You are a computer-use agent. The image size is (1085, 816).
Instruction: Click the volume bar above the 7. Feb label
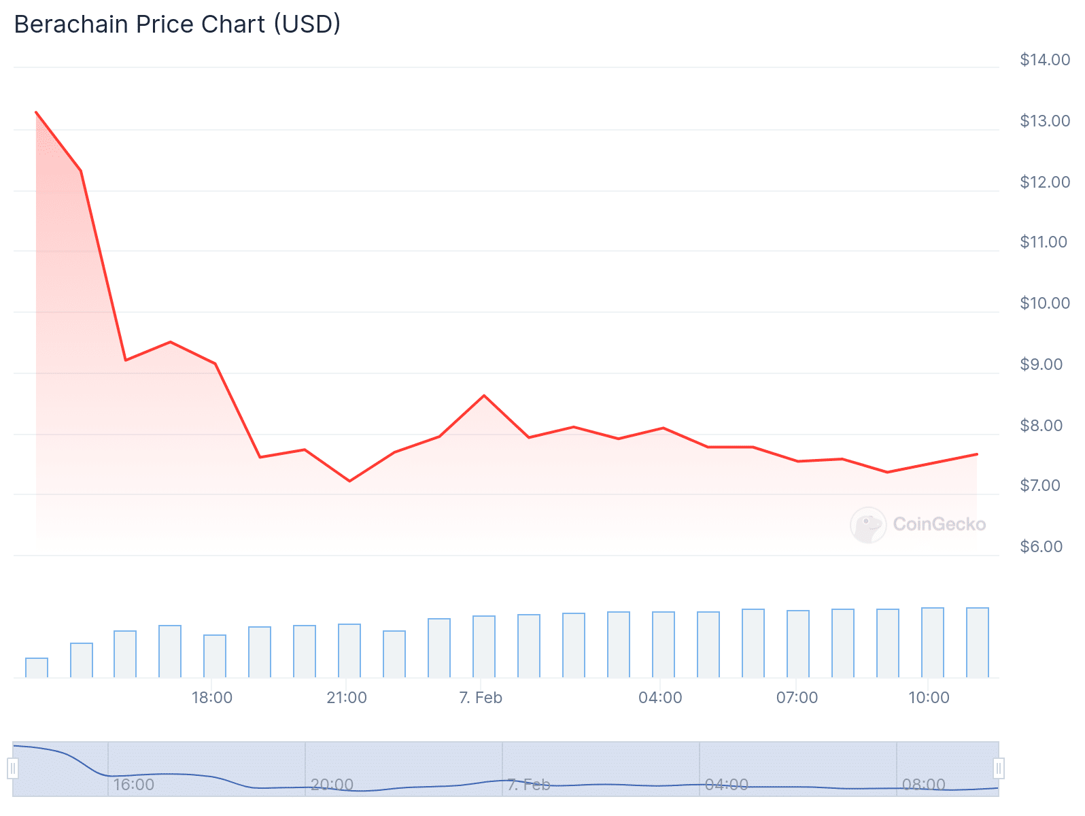point(484,647)
